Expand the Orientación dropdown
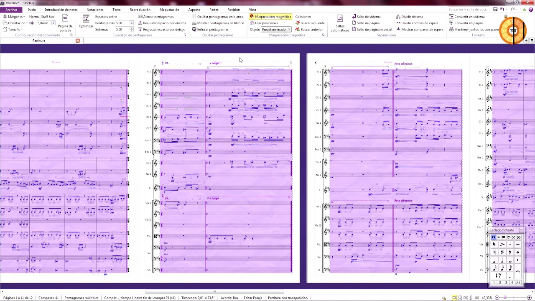Screen dimensions: 535x301 (x=15, y=23)
